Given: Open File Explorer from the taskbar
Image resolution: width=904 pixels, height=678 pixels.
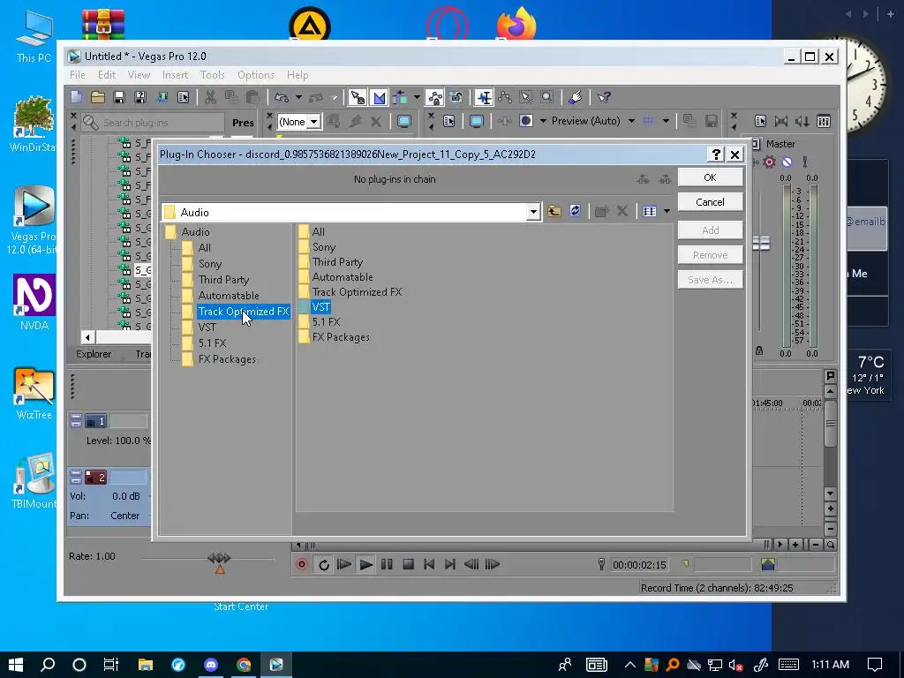Looking at the screenshot, I should pyautogui.click(x=146, y=665).
